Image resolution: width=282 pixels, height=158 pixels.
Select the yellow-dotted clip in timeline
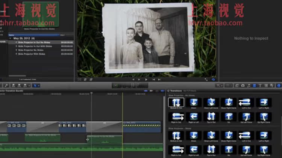142,127
